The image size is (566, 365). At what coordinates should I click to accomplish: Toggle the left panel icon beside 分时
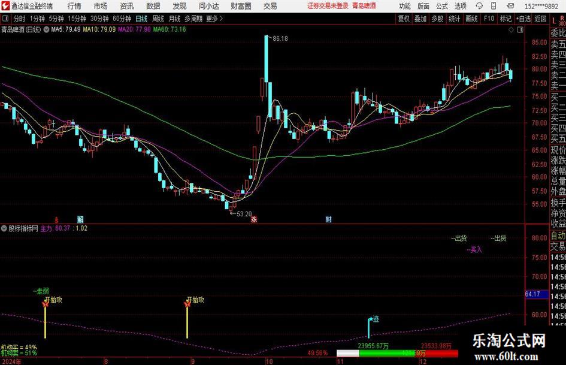click(5, 19)
